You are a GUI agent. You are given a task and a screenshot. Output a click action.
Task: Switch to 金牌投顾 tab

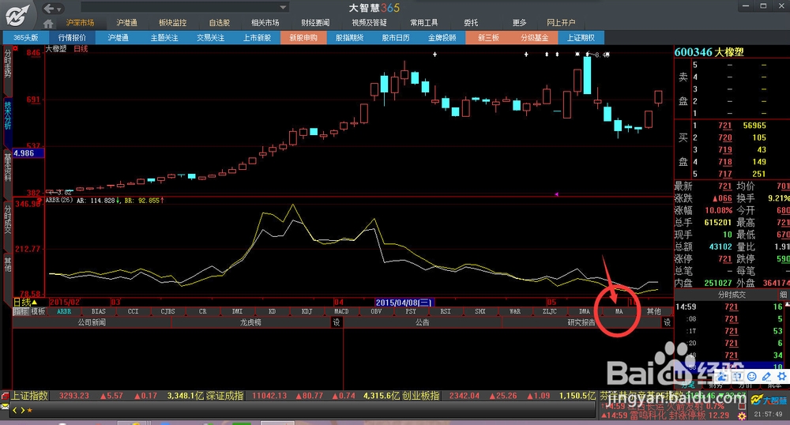442,38
